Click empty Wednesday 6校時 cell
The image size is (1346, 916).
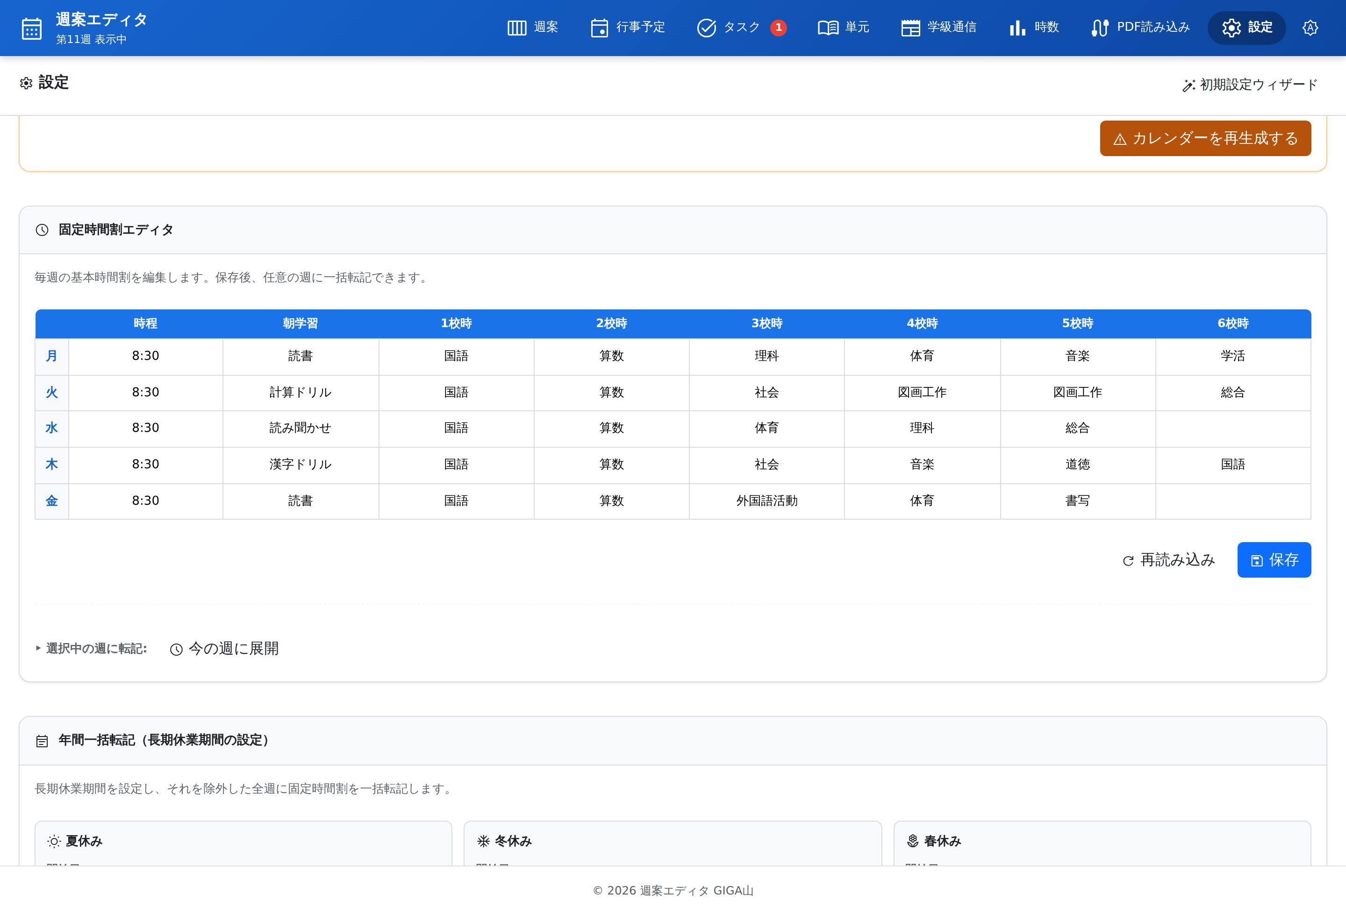(x=1233, y=429)
